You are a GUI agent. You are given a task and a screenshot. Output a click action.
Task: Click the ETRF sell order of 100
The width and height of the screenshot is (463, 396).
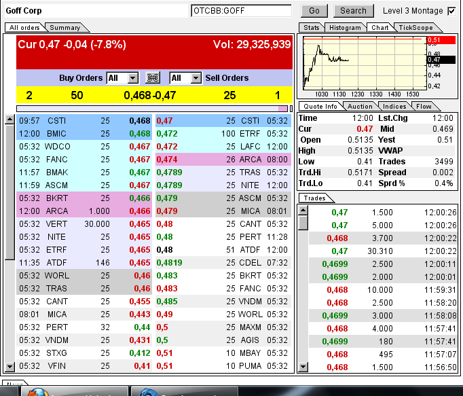(x=223, y=134)
